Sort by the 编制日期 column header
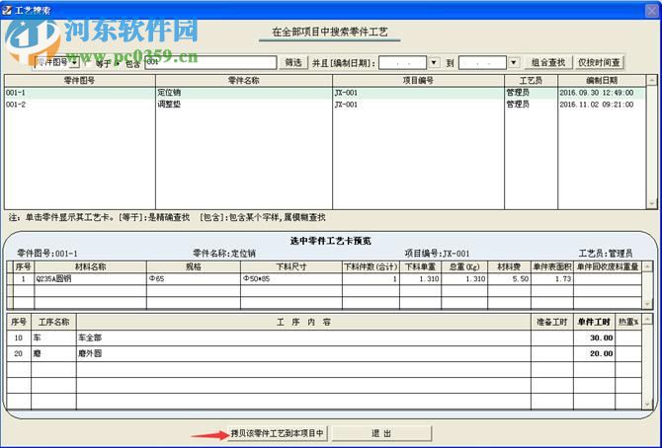 602,80
